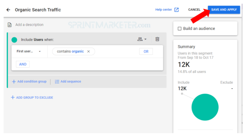Image resolution: width=246 pixels, height=138 pixels.
Task: Open the Help center link
Action: click(164, 10)
